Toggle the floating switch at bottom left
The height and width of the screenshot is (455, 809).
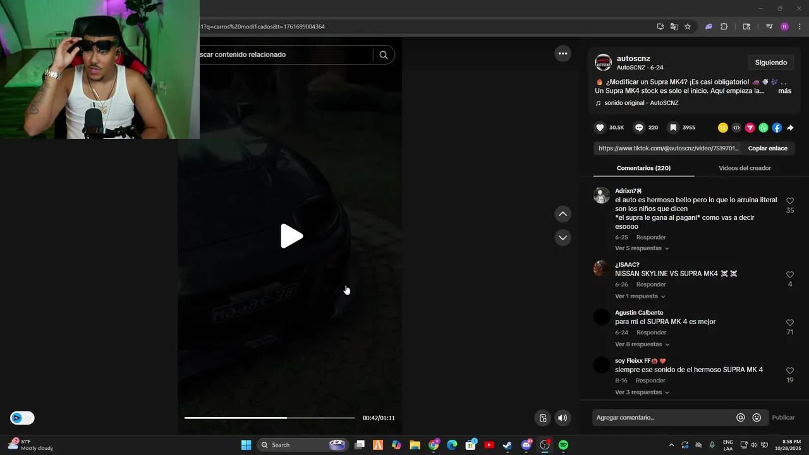(x=22, y=418)
